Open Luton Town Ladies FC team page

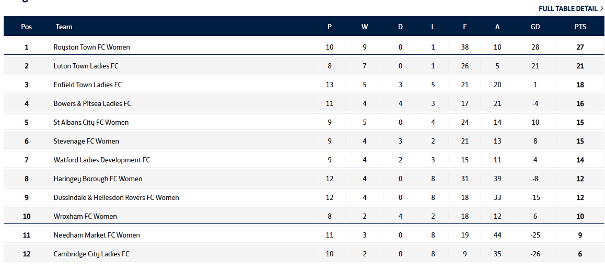(86, 66)
